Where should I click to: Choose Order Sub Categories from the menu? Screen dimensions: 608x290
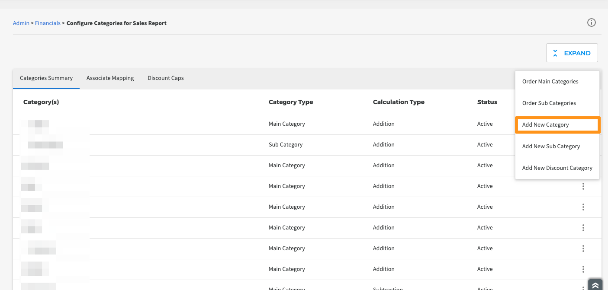pyautogui.click(x=557, y=103)
